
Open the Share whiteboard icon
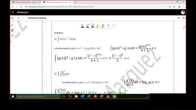[x=178, y=18]
